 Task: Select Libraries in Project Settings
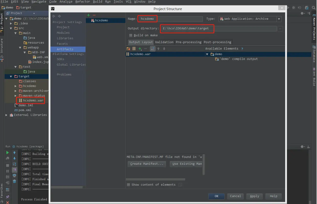65,38
